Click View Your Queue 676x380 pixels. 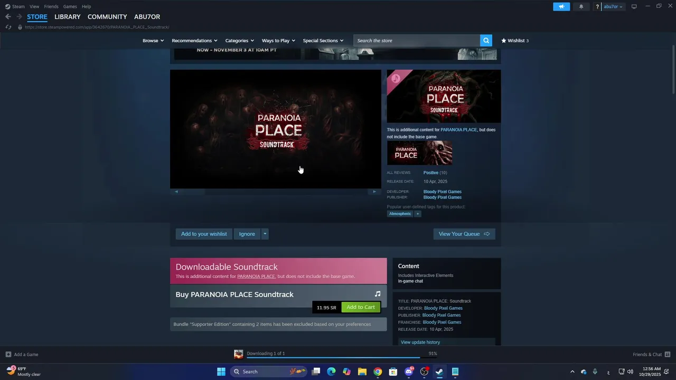464,234
